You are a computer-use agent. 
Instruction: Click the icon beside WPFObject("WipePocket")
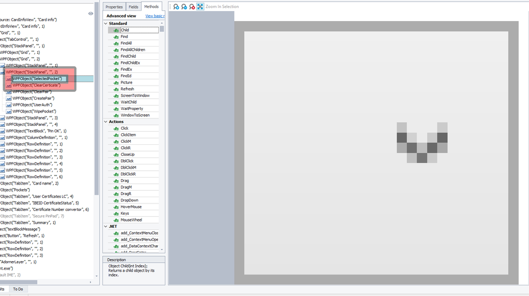coord(8,112)
